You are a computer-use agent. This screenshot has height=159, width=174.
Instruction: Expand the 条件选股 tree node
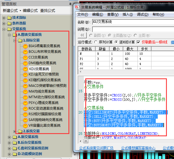4,23
